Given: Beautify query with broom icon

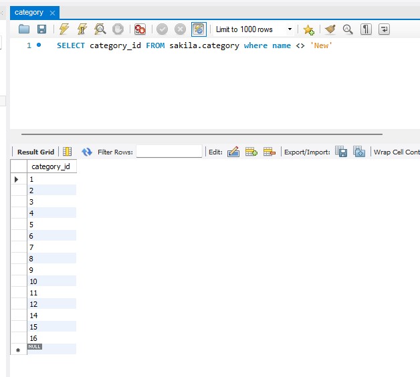Looking at the screenshot, I should (330, 29).
